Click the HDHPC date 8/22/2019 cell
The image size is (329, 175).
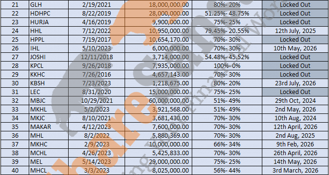(x=96, y=14)
